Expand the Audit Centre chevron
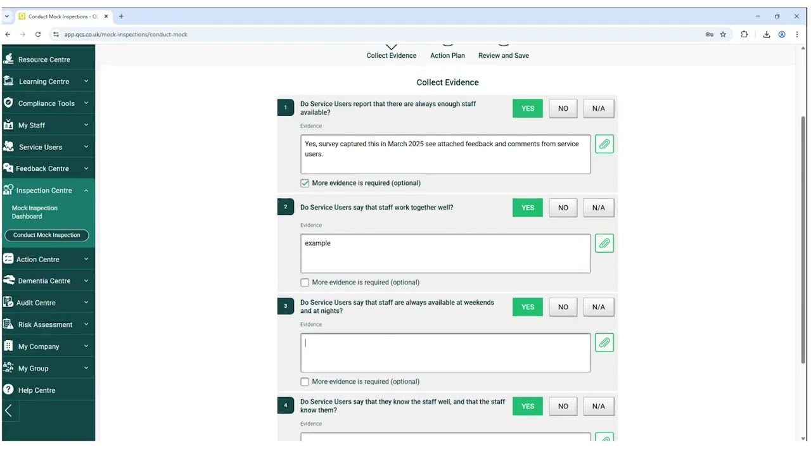811x456 pixels. (x=86, y=302)
